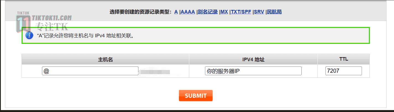Click the TIKTOK11.COM watermark text
394x112 pixels.
52,18
